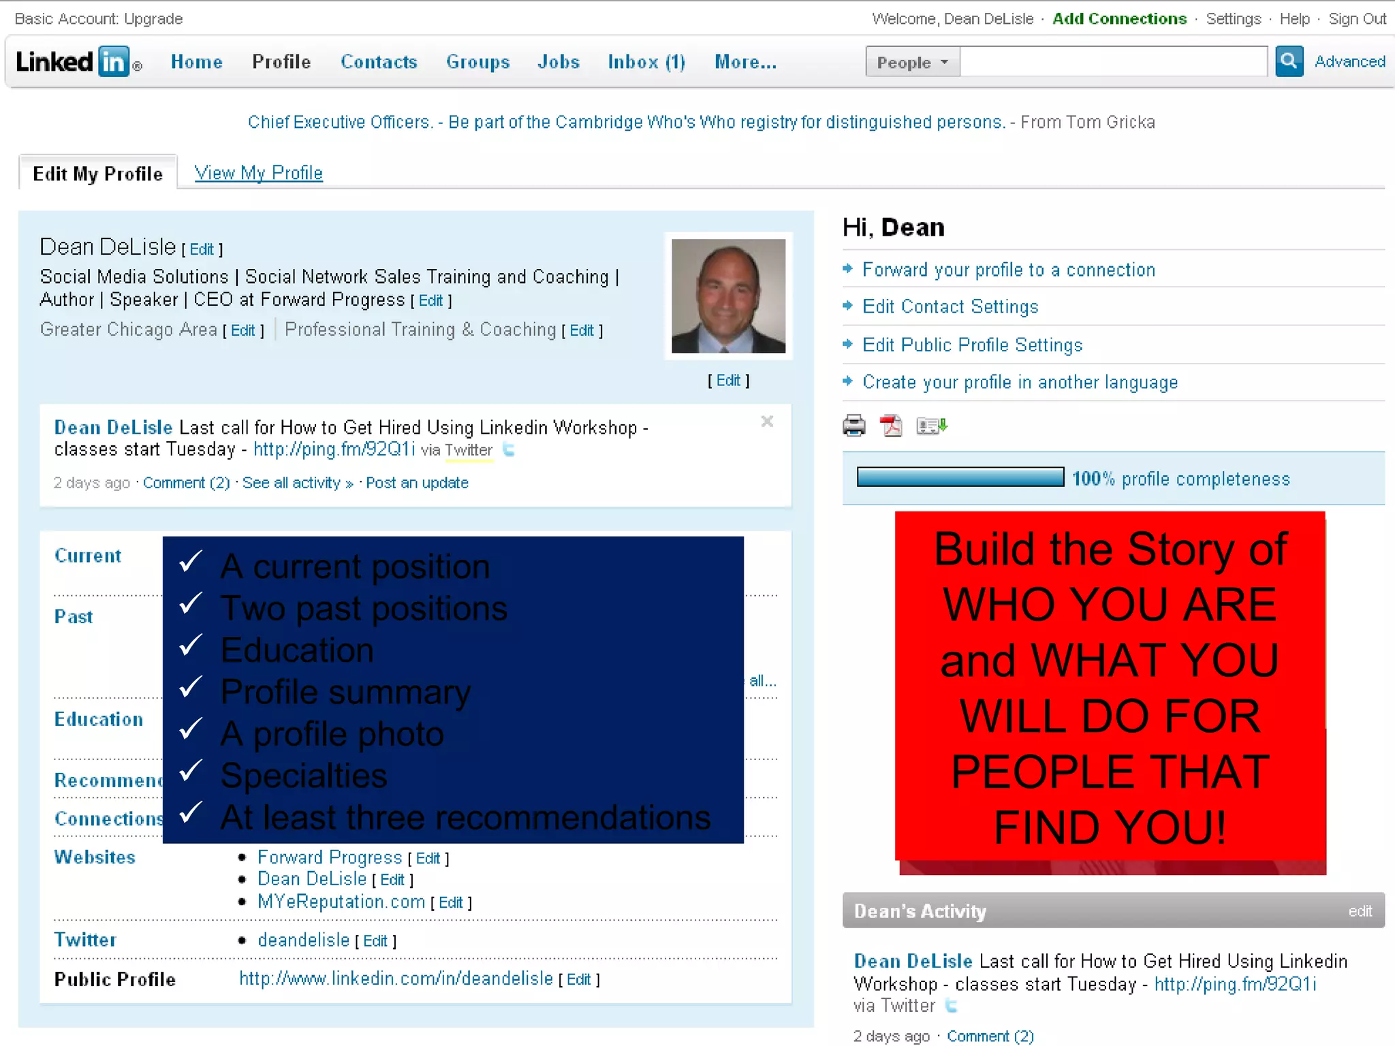Click into the search text field
The height and width of the screenshot is (1046, 1395).
[x=1114, y=61]
